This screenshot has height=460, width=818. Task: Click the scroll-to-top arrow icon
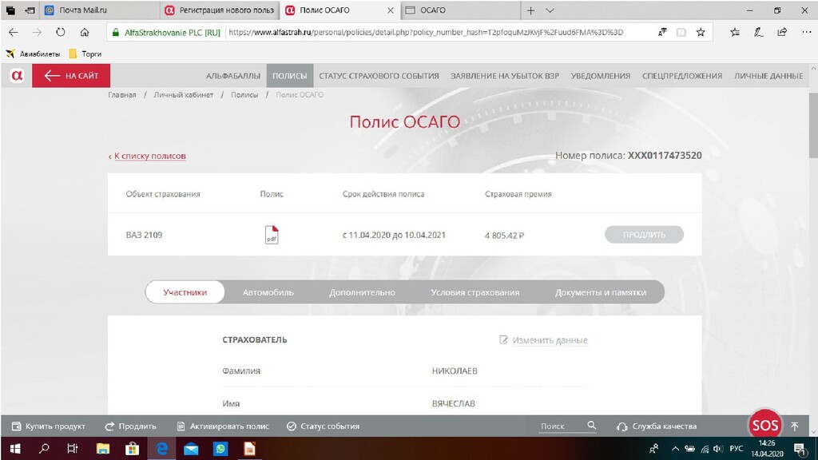tap(795, 426)
